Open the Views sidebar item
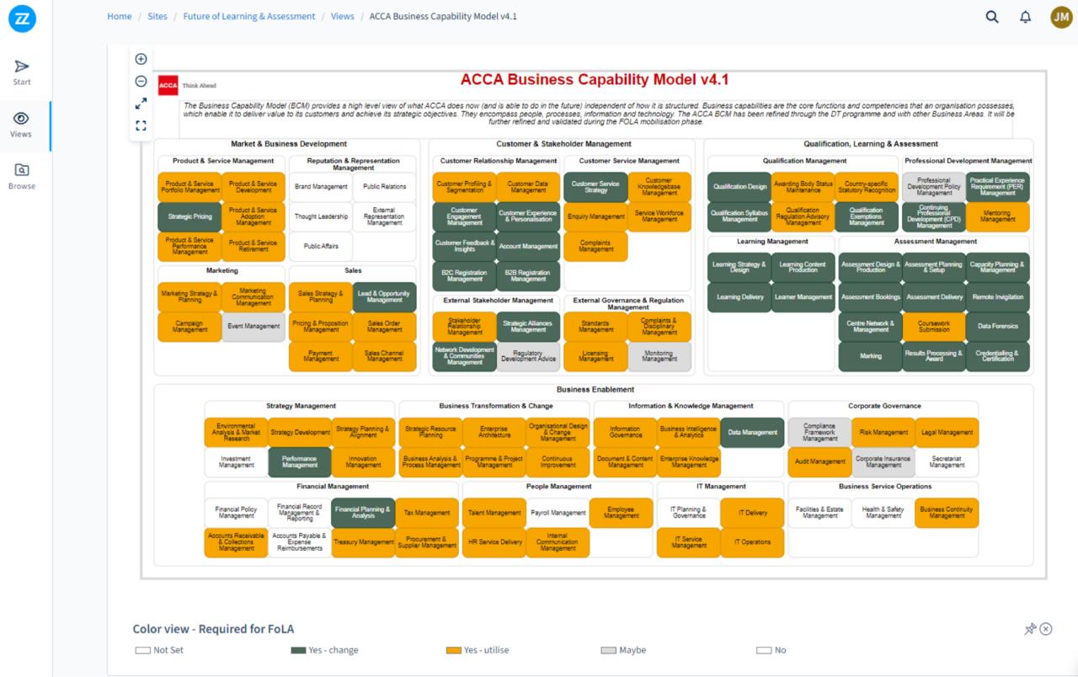The image size is (1078, 677). (x=21, y=125)
